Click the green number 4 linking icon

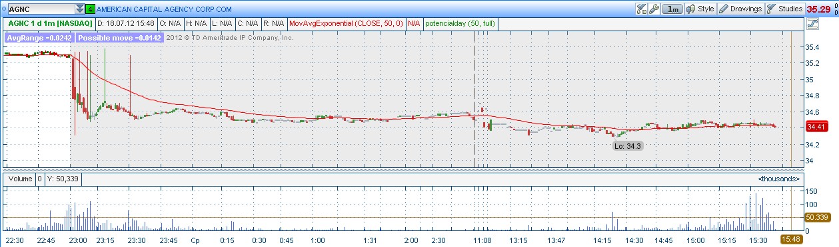pos(90,9)
